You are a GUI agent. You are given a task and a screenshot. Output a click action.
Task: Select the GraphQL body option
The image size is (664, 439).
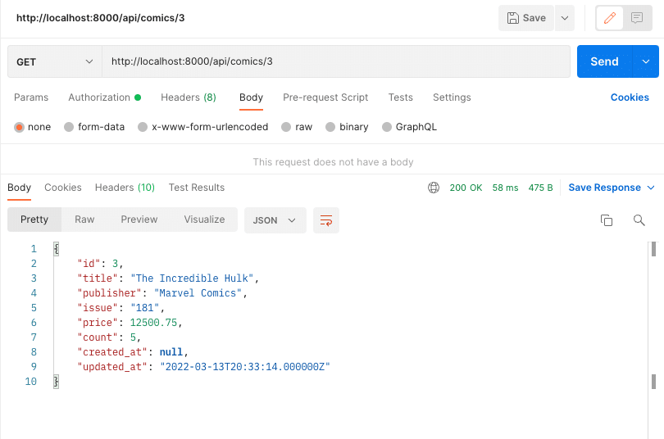coord(409,127)
